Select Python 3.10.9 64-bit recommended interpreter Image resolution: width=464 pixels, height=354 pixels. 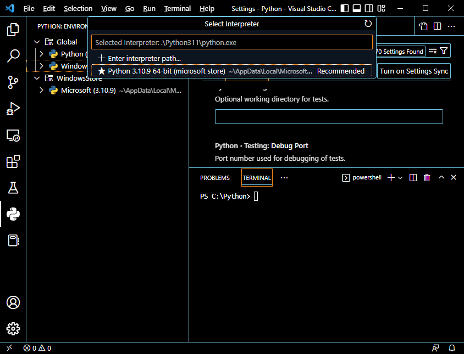231,71
